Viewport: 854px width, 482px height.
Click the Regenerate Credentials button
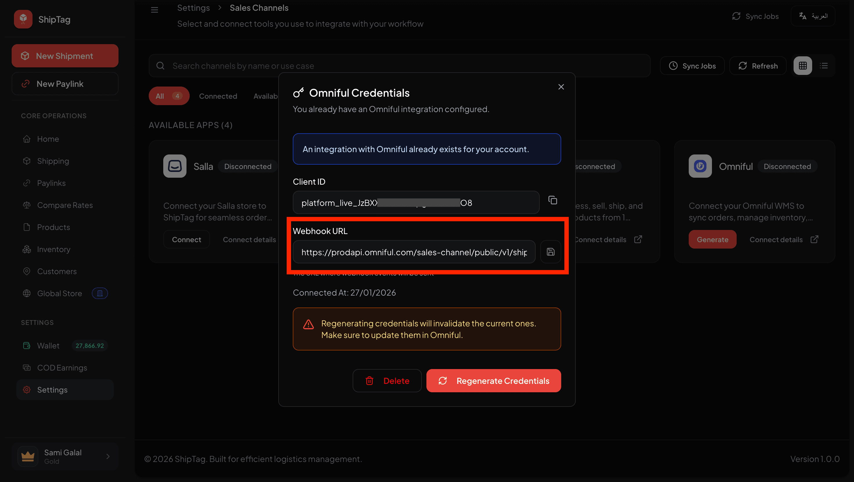click(493, 381)
